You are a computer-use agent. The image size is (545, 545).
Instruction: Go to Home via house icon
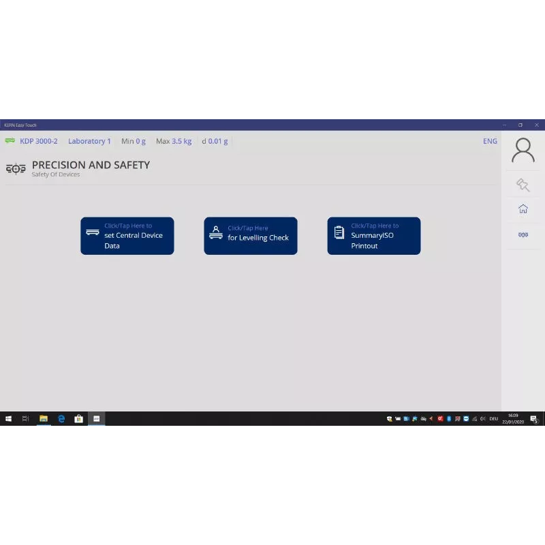(523, 209)
